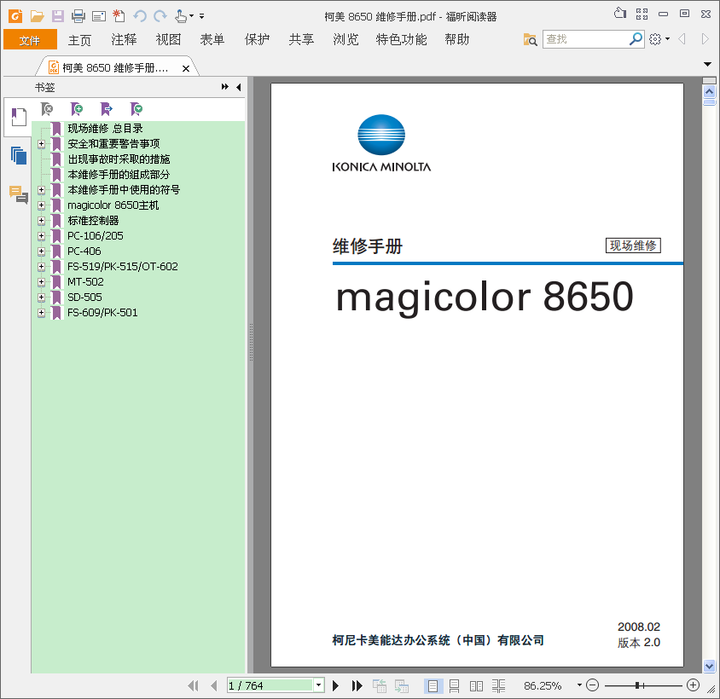Save the document with the floppy icon

click(x=57, y=16)
